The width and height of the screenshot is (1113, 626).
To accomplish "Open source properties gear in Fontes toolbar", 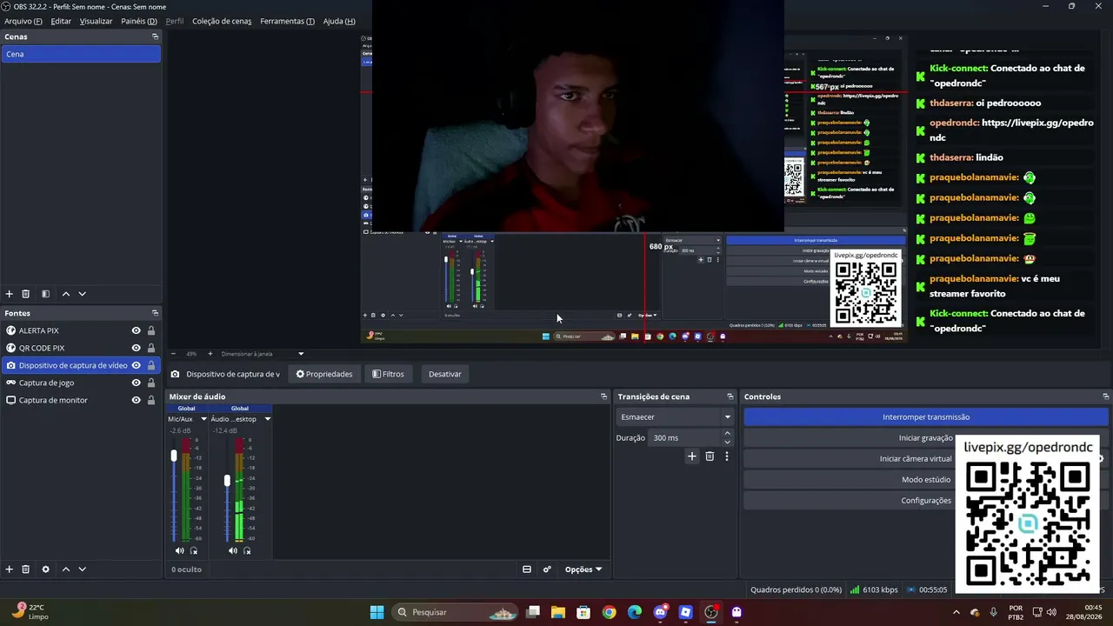I will pyautogui.click(x=45, y=569).
